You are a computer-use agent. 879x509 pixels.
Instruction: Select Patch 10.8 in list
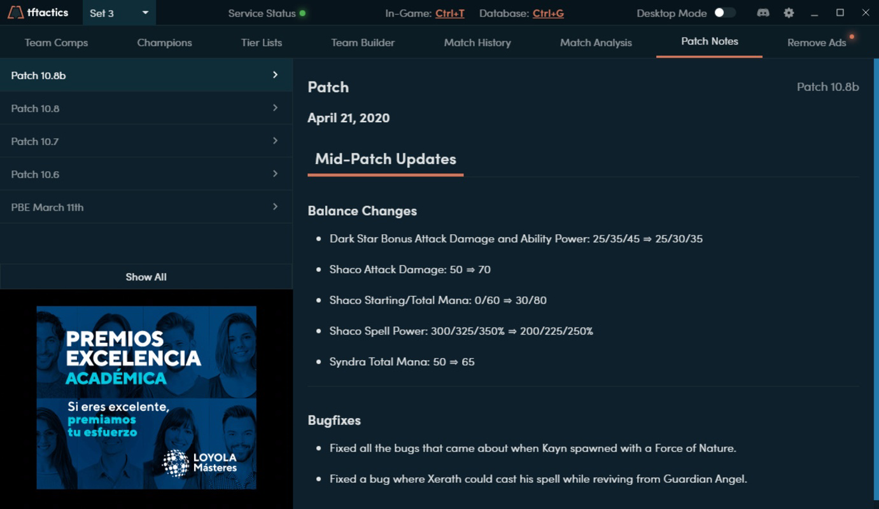point(146,108)
